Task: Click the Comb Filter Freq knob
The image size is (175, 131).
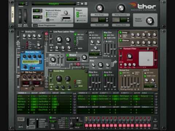Action: coord(59,79)
